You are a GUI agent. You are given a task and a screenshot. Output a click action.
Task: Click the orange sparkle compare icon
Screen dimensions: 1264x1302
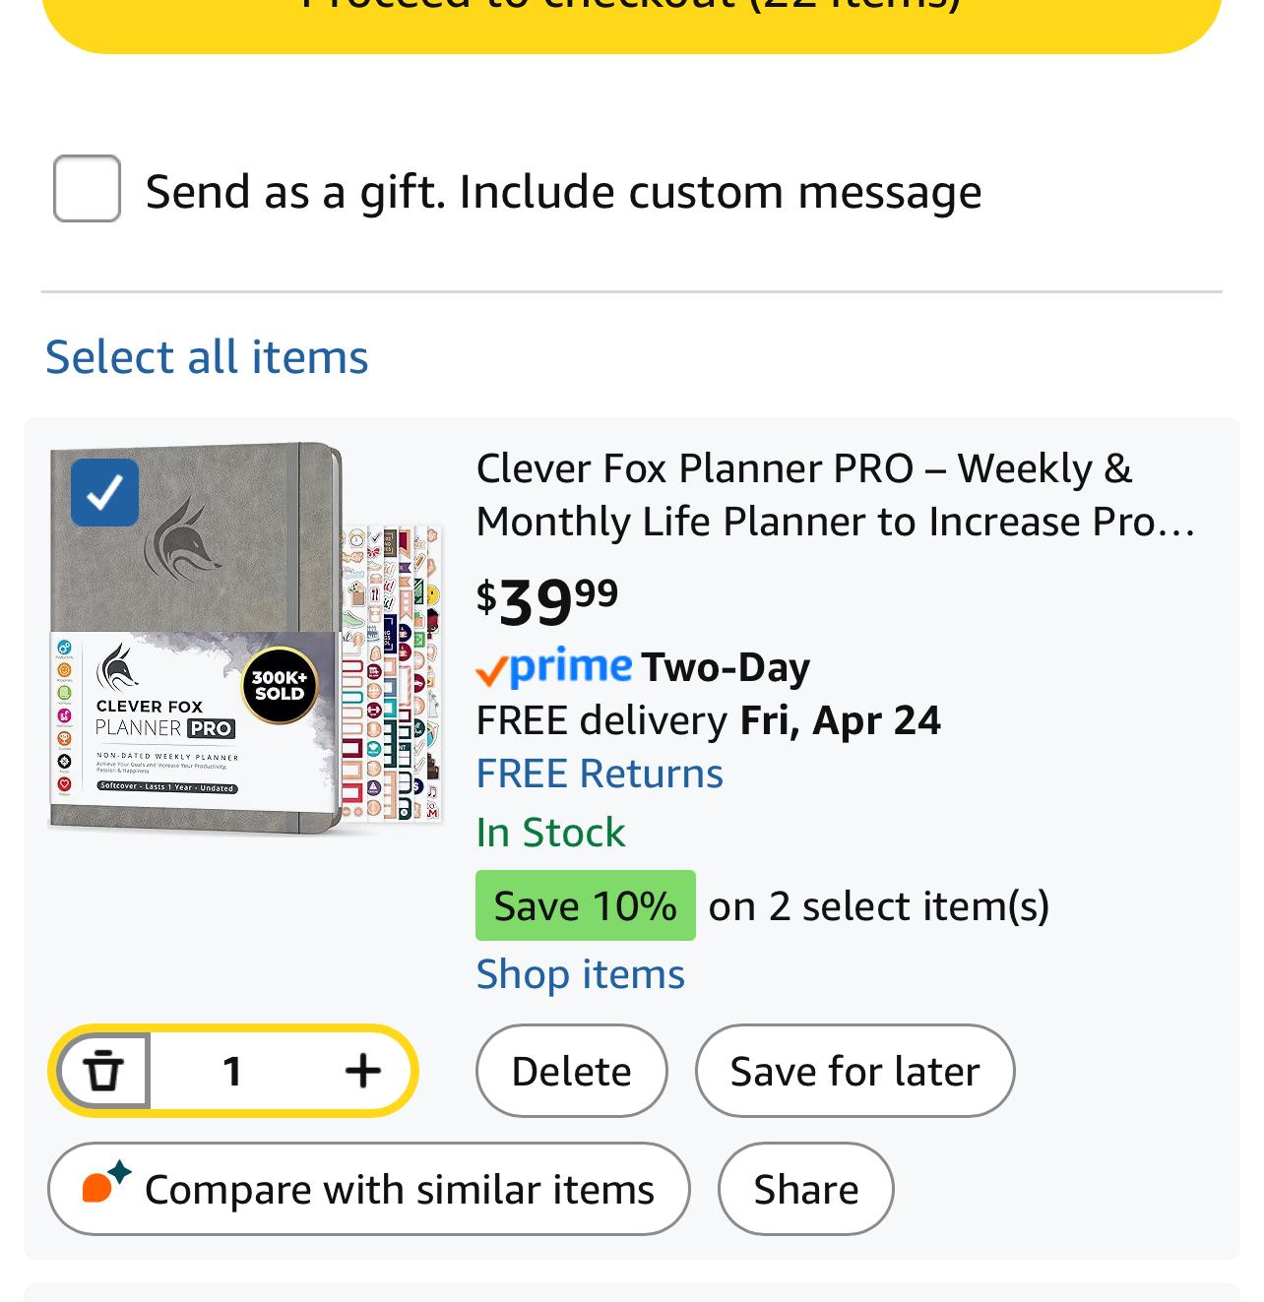tap(104, 1183)
